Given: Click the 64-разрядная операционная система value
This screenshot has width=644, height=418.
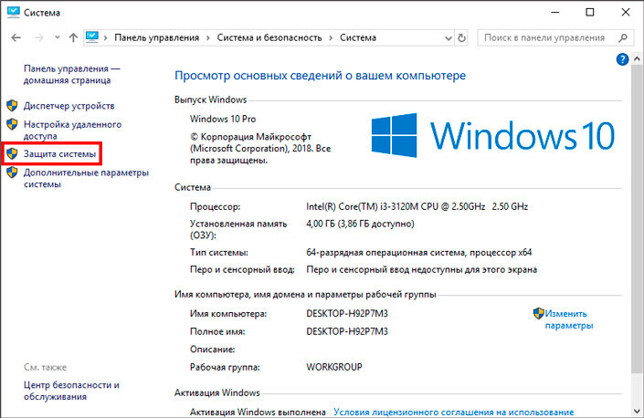Looking at the screenshot, I should [419, 252].
